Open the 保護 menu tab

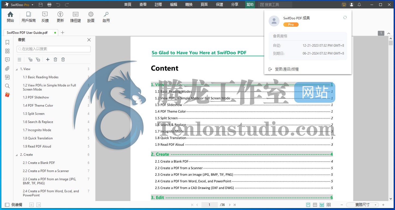pos(219,5)
